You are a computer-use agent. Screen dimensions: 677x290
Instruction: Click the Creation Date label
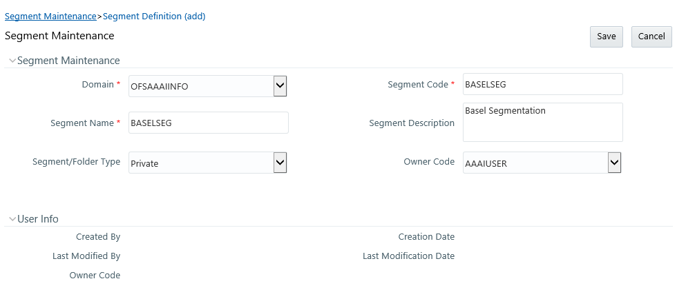coord(426,237)
